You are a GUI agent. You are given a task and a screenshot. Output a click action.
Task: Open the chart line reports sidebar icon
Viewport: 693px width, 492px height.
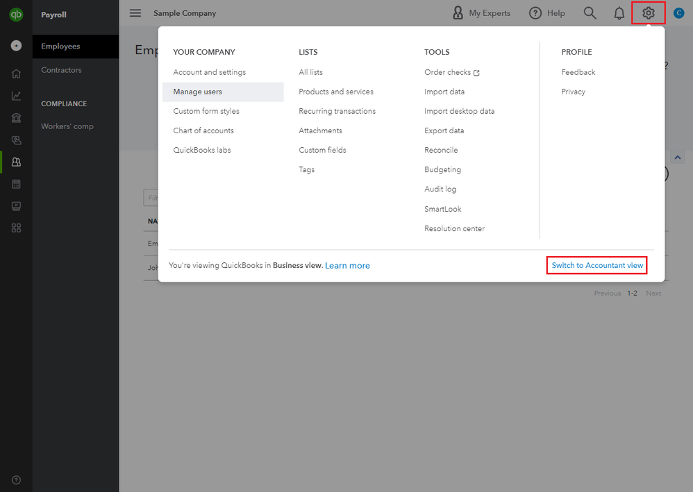point(17,96)
